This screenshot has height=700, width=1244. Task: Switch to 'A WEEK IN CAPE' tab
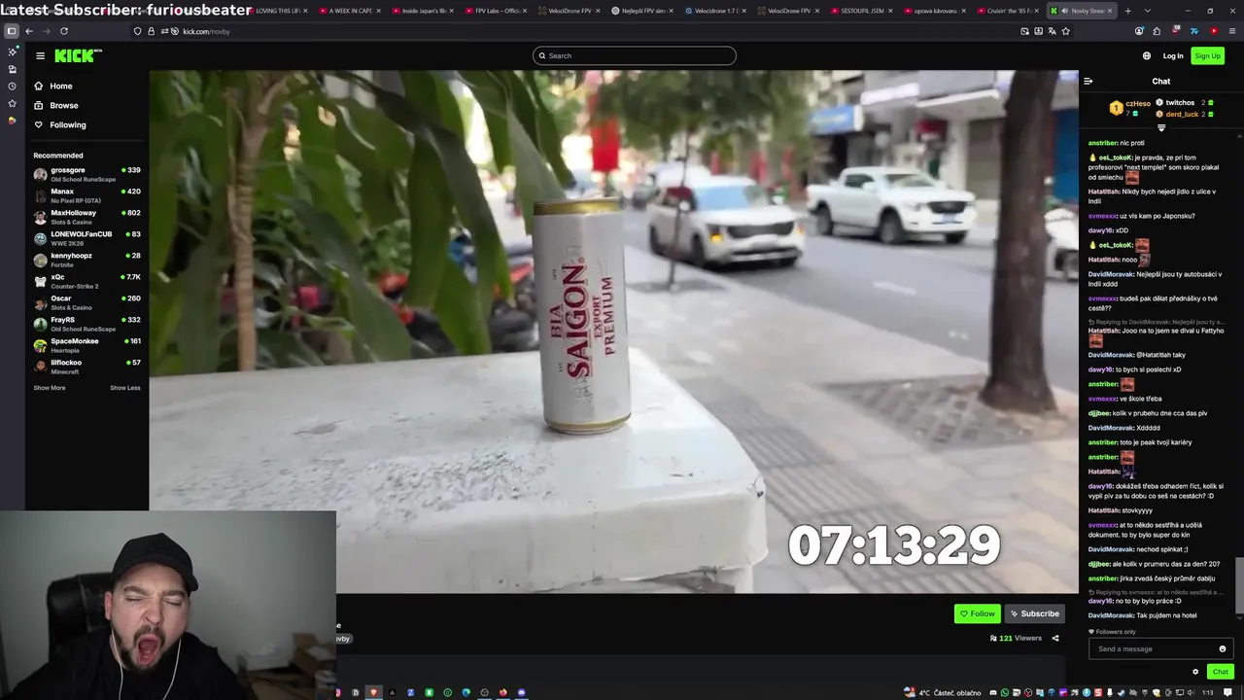point(351,11)
